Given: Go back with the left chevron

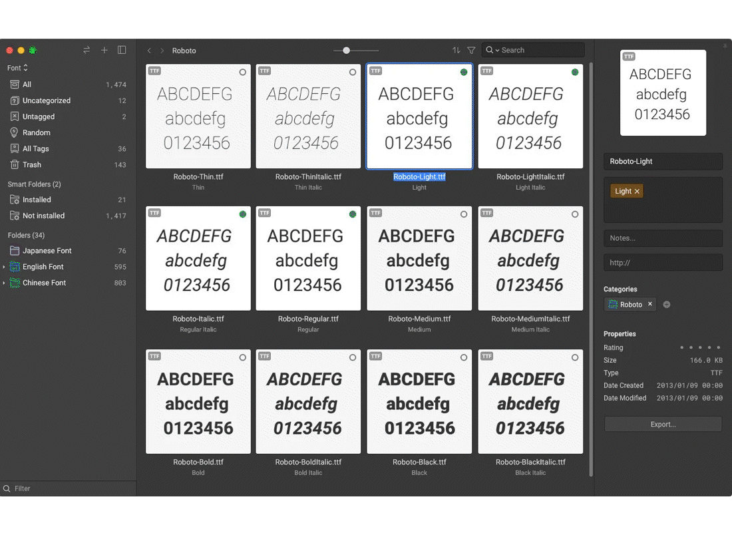Looking at the screenshot, I should [x=149, y=51].
